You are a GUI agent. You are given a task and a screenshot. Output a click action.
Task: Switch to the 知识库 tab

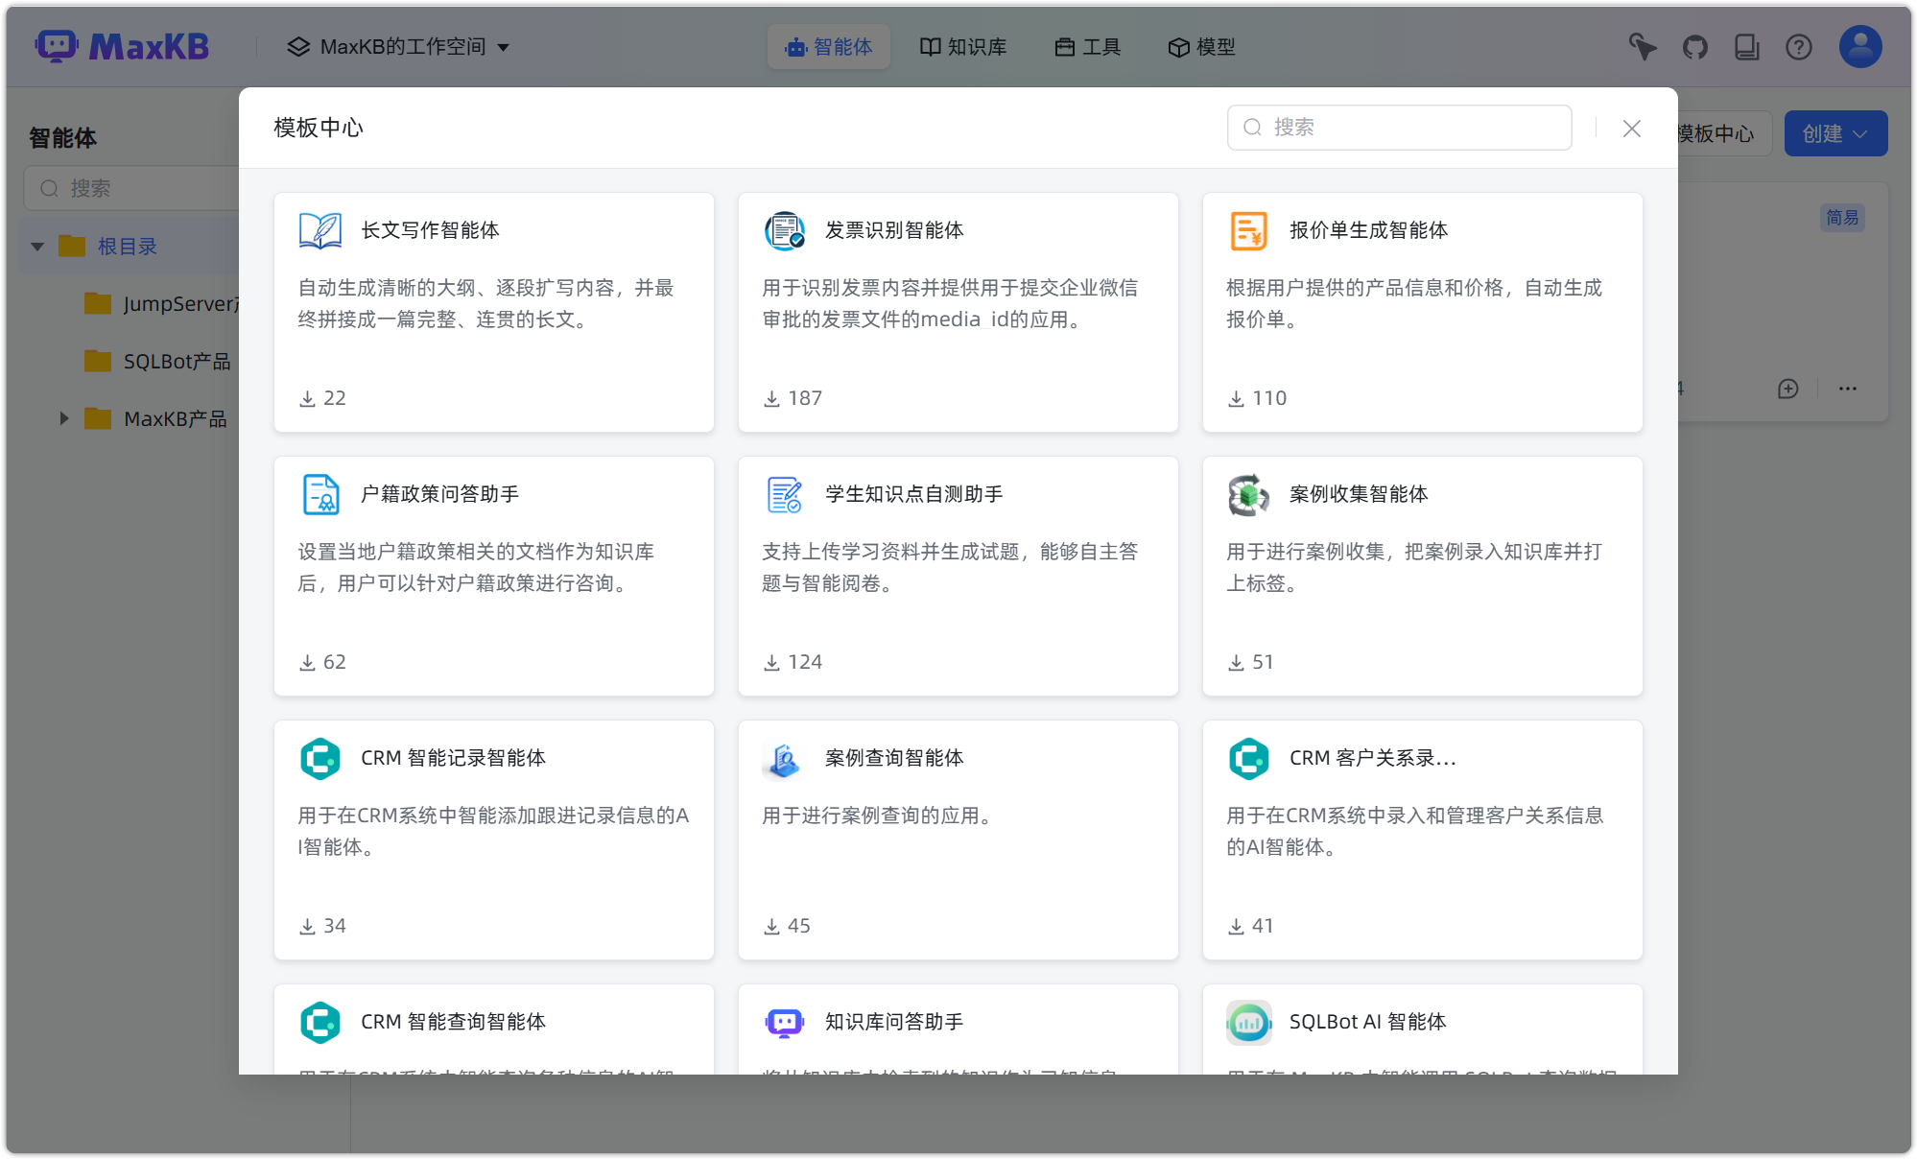pos(963,46)
